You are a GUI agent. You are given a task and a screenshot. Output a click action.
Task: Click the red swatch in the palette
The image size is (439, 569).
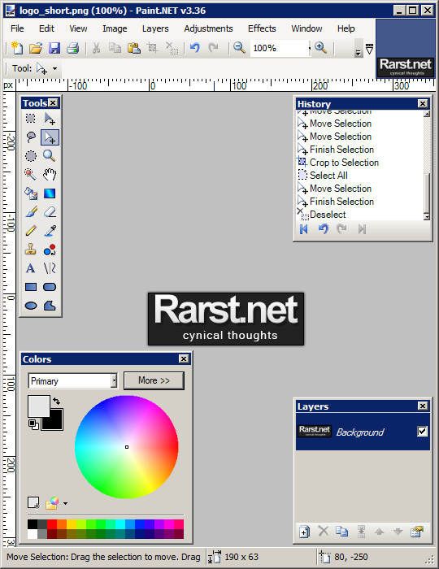[x=52, y=524]
